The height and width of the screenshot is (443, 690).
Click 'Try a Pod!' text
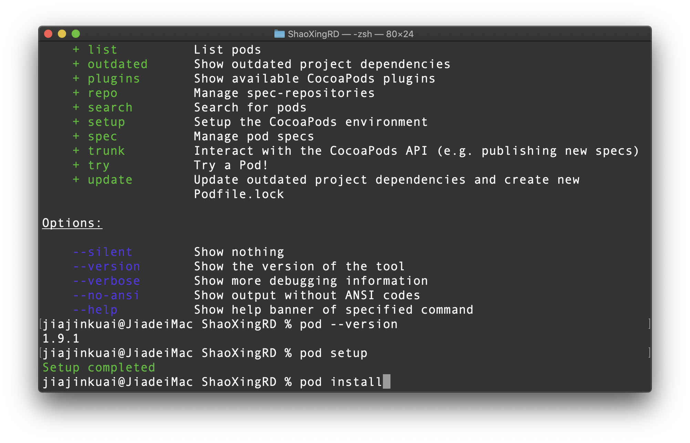coord(231,165)
